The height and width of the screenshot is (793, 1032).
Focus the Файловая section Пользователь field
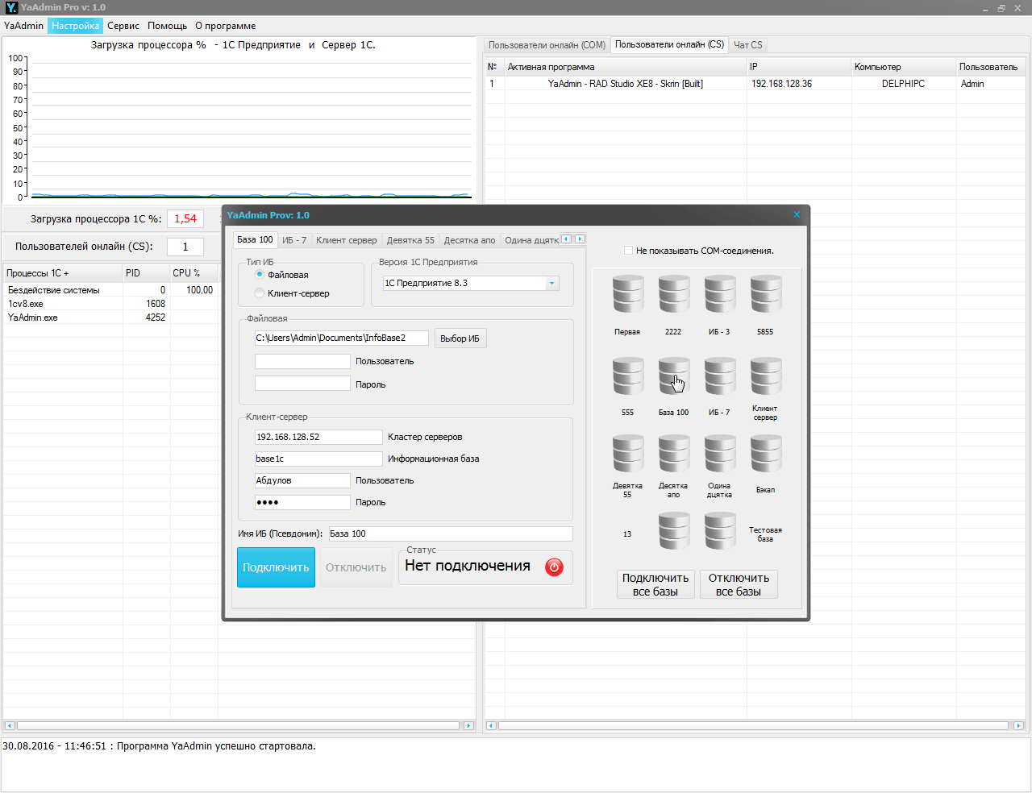(x=302, y=361)
